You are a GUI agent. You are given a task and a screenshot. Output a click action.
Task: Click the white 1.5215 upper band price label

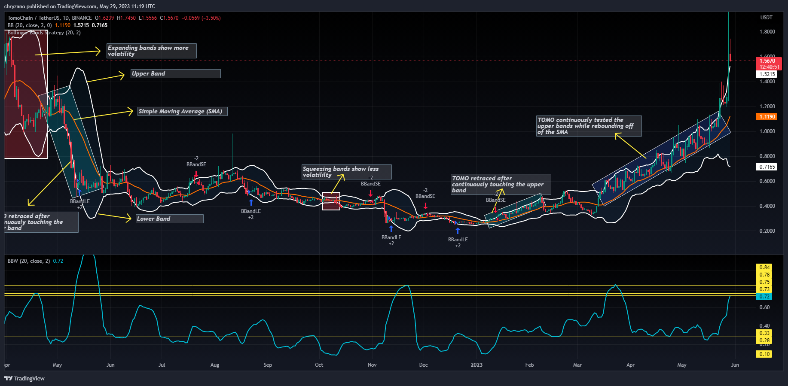tap(767, 74)
